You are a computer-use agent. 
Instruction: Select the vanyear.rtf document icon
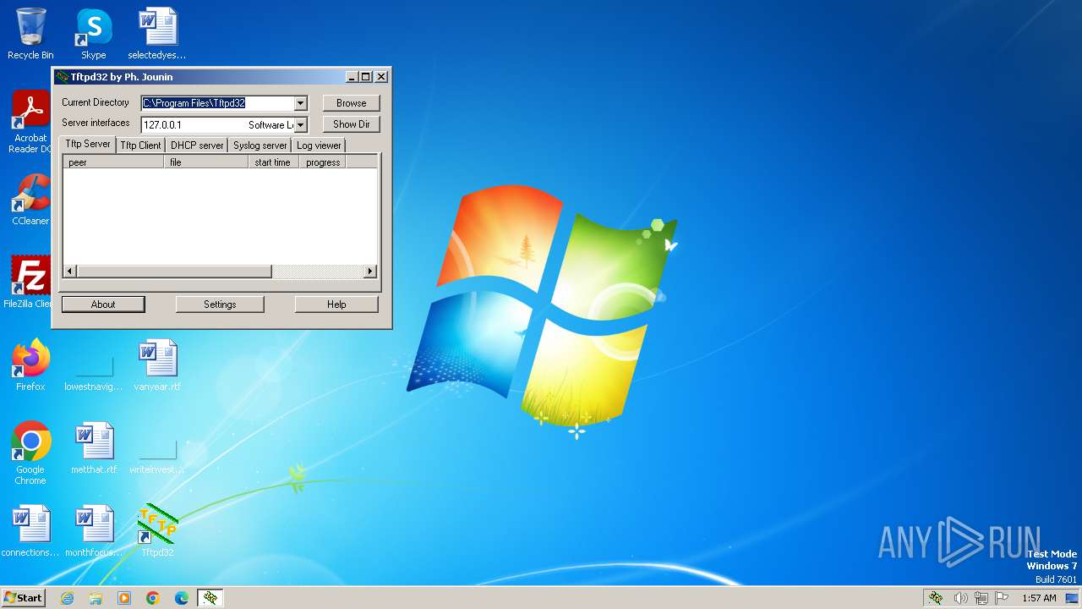coord(157,365)
